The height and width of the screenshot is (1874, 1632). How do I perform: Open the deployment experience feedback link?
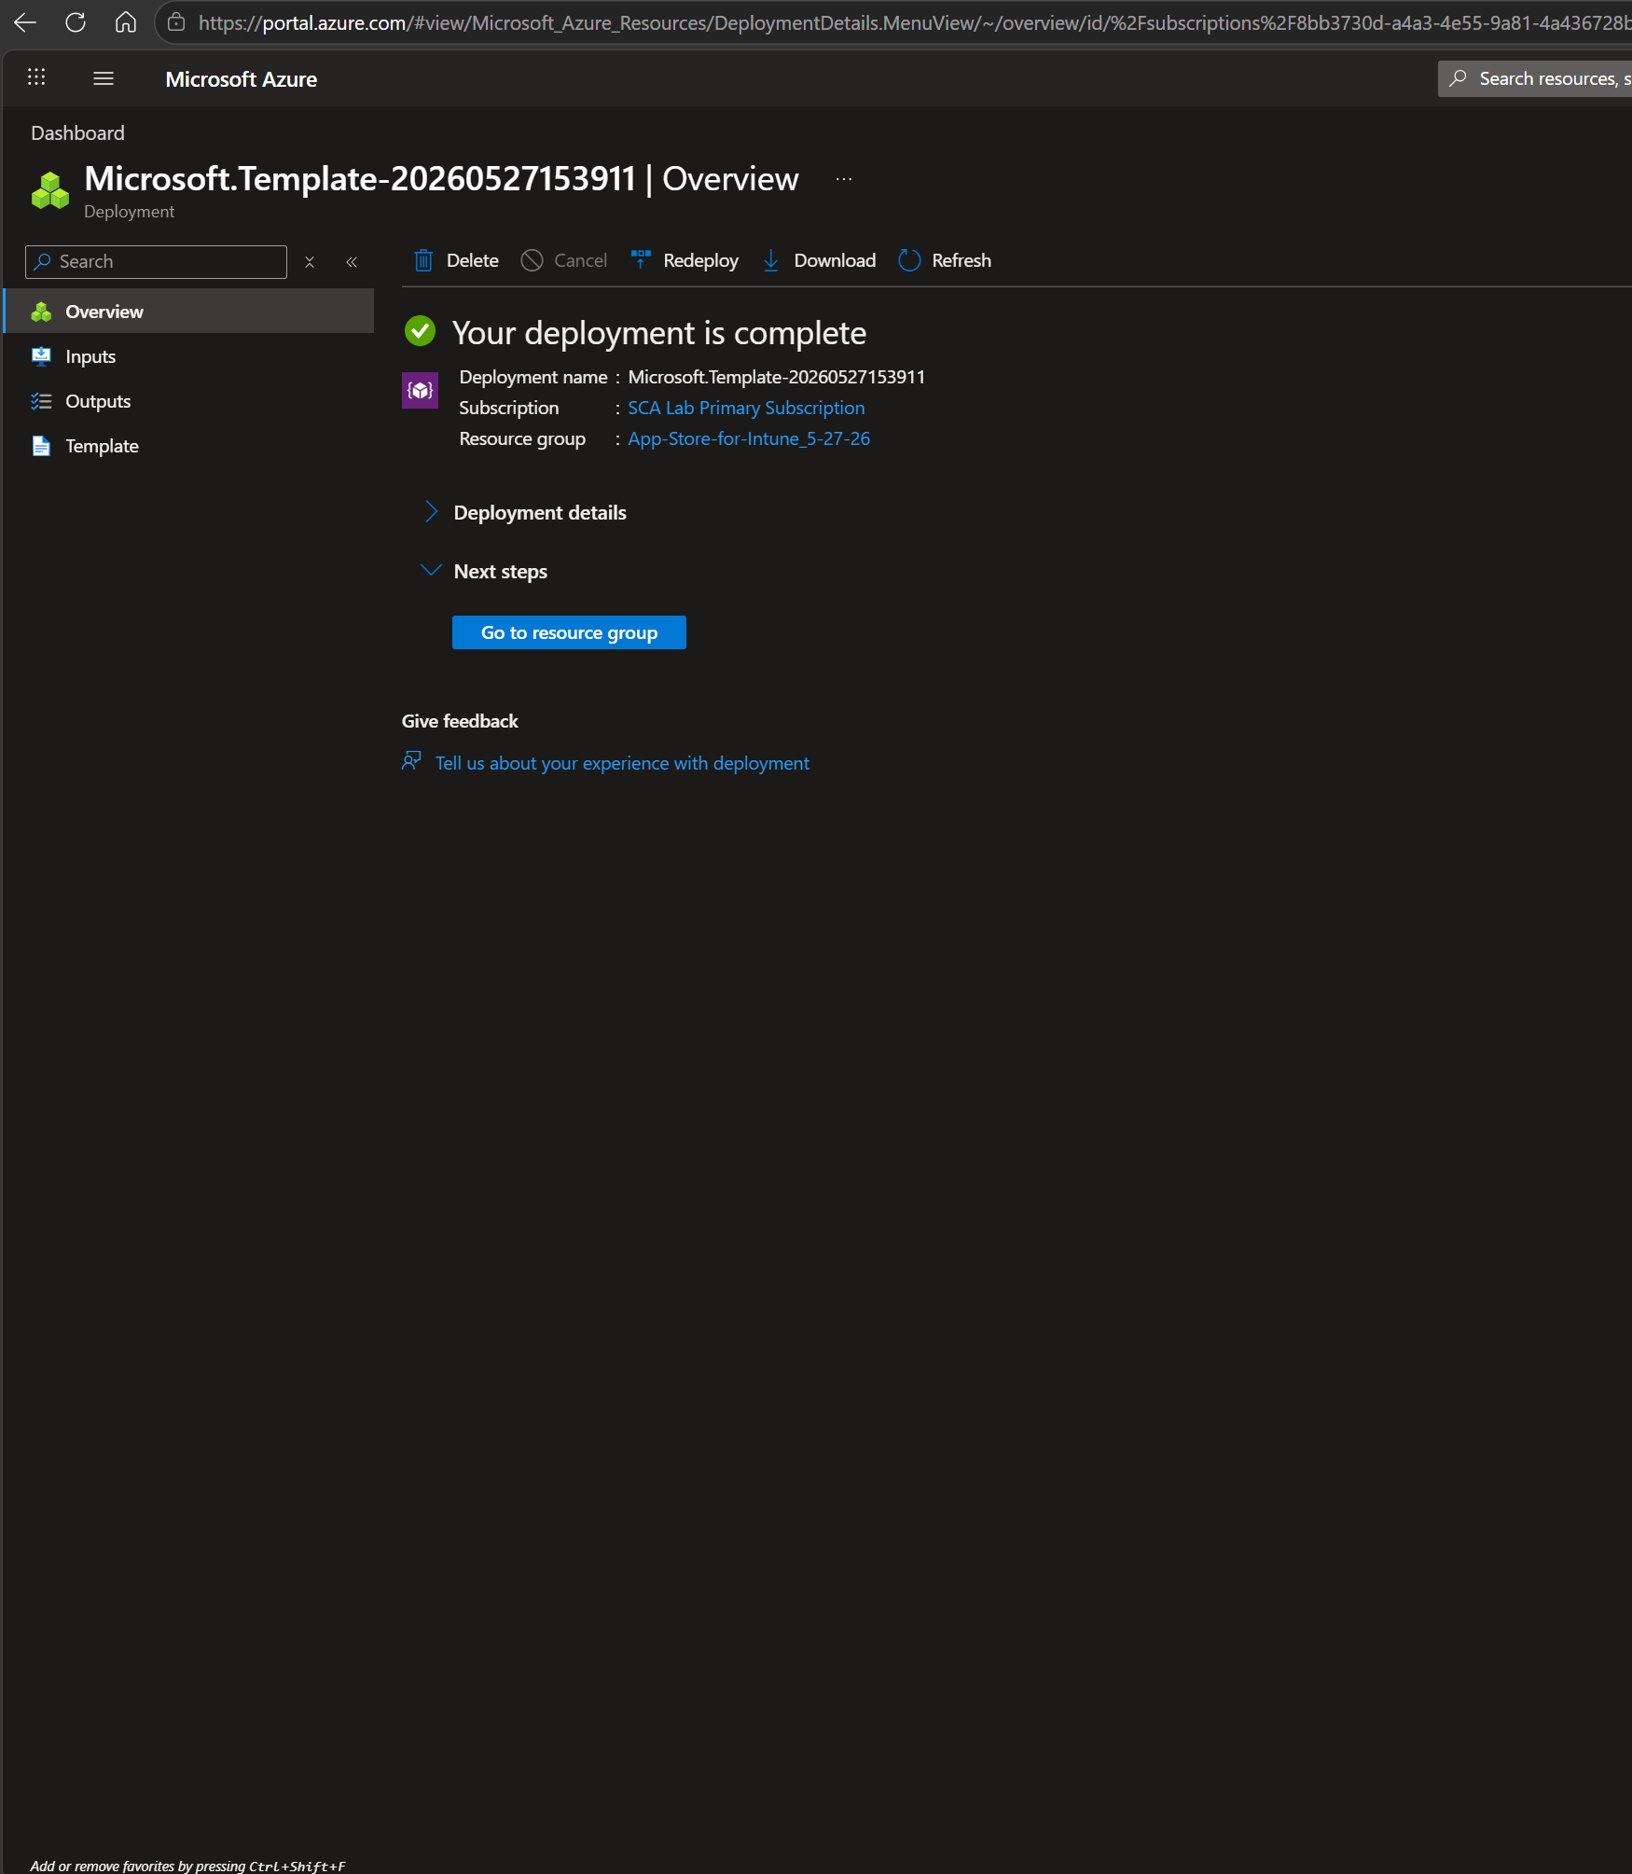point(622,763)
